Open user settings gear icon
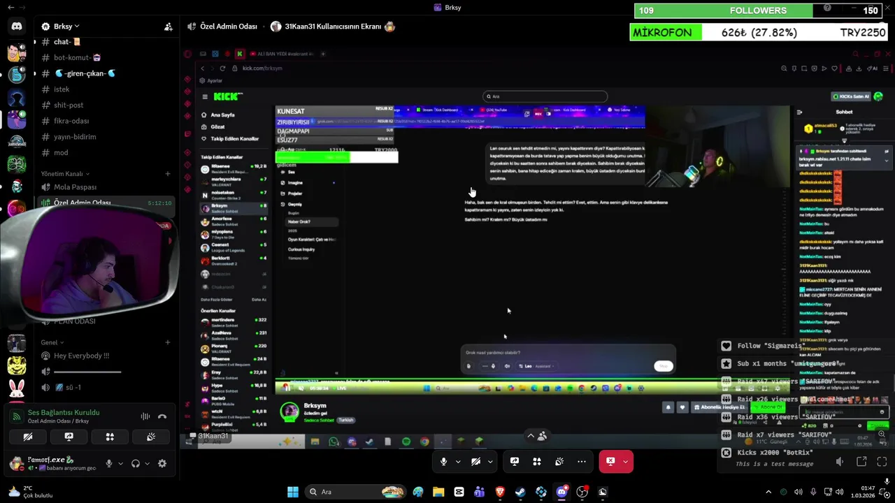Screen dimensions: 895x503 (x=162, y=463)
